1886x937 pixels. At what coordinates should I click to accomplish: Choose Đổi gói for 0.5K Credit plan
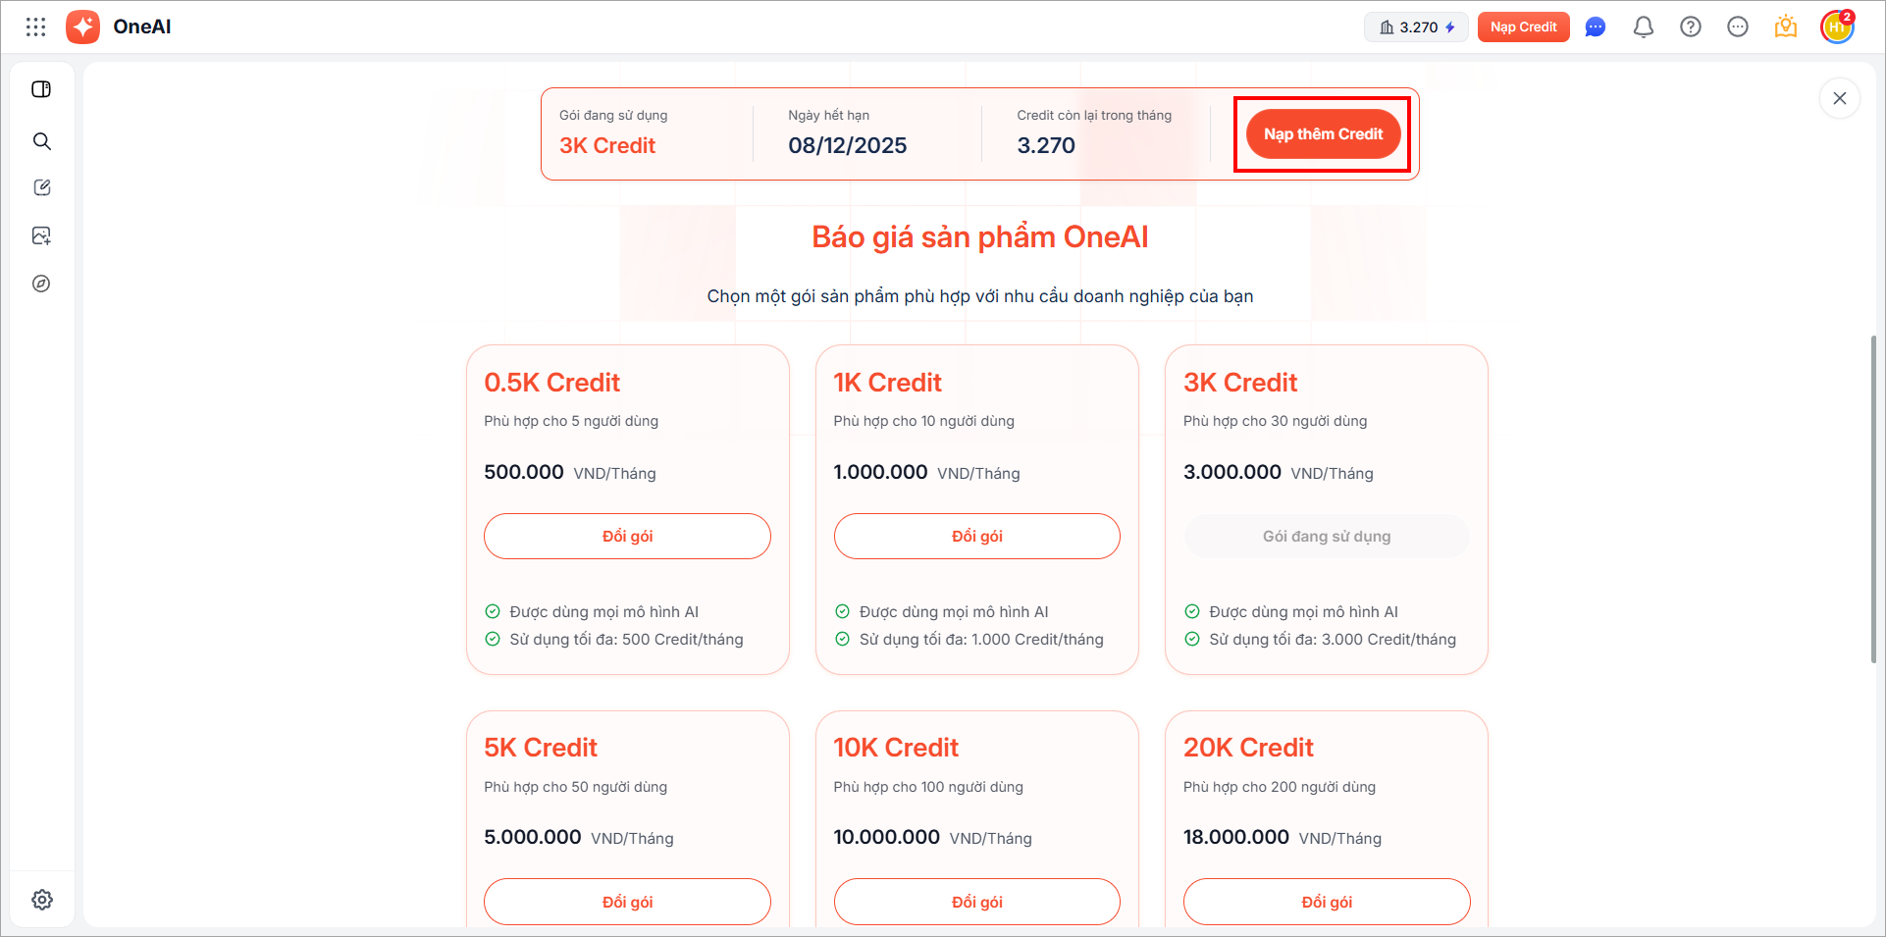[x=627, y=537]
